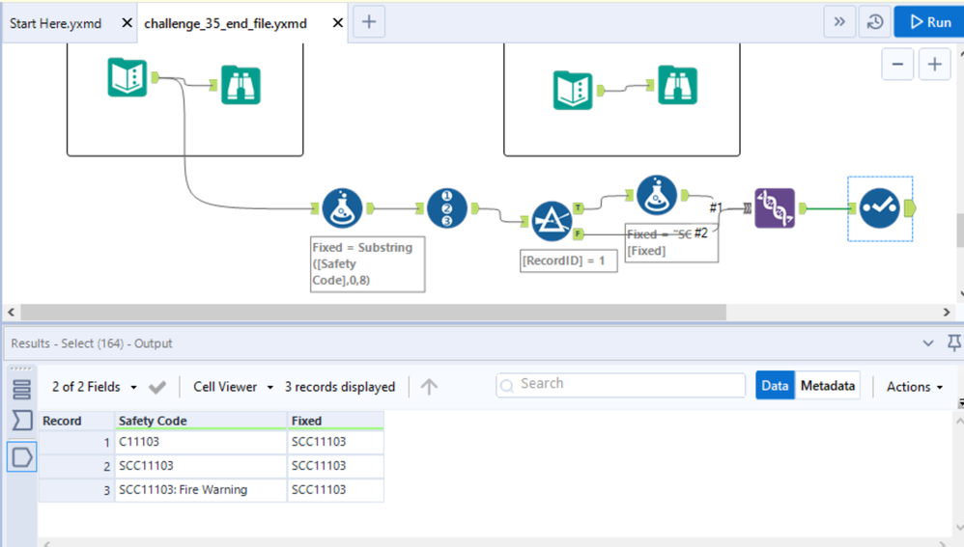Show output anchor results view
Screen dimensions: 964x547
(x=21, y=456)
